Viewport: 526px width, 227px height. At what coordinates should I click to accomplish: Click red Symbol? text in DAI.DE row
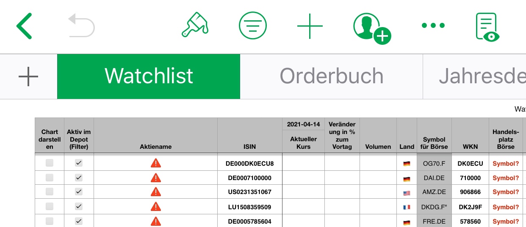506,178
